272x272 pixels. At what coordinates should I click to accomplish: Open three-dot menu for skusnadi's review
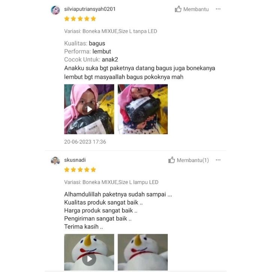click(x=218, y=160)
